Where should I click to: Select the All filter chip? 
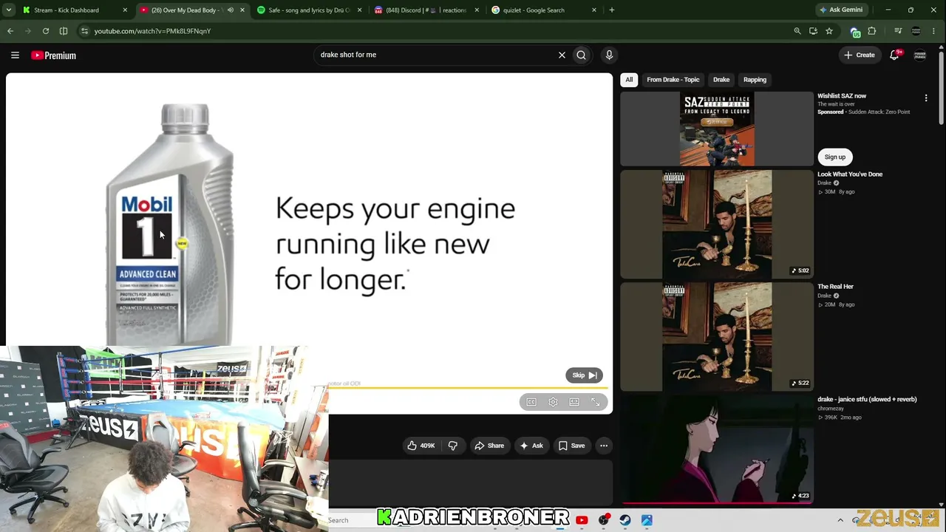click(629, 80)
